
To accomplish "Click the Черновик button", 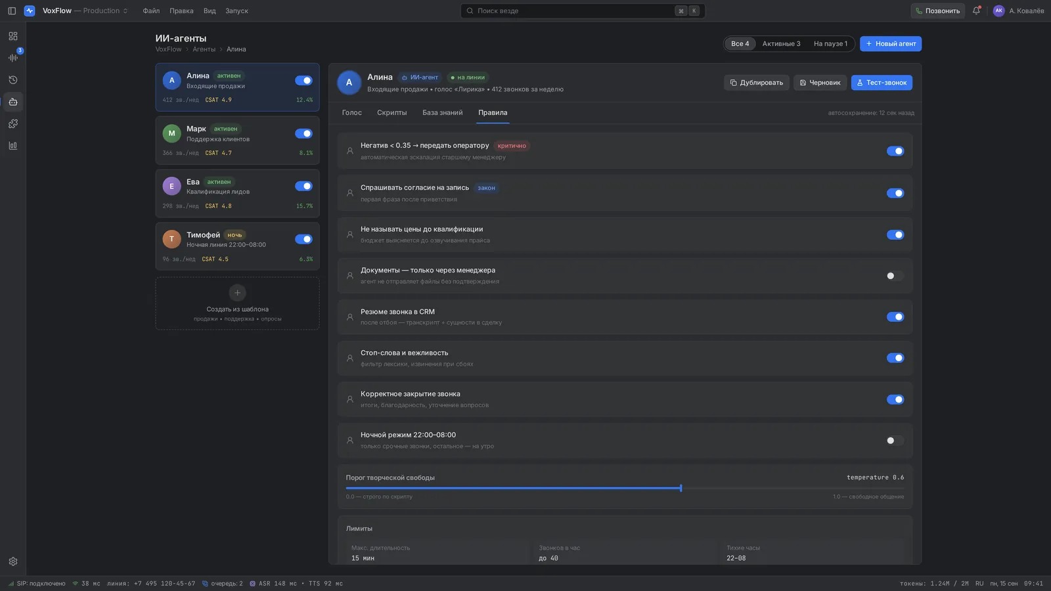I will (x=820, y=83).
